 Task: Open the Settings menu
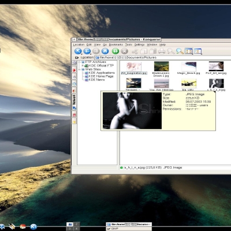point(139,44)
